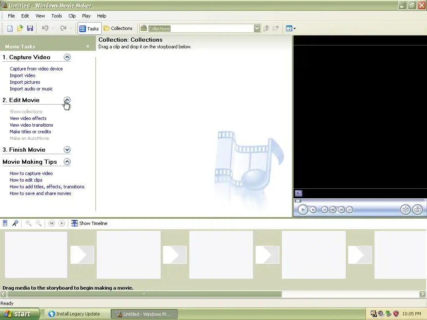The image size is (427, 320).
Task: Click the New Collection Folder icon
Action: [x=276, y=28]
